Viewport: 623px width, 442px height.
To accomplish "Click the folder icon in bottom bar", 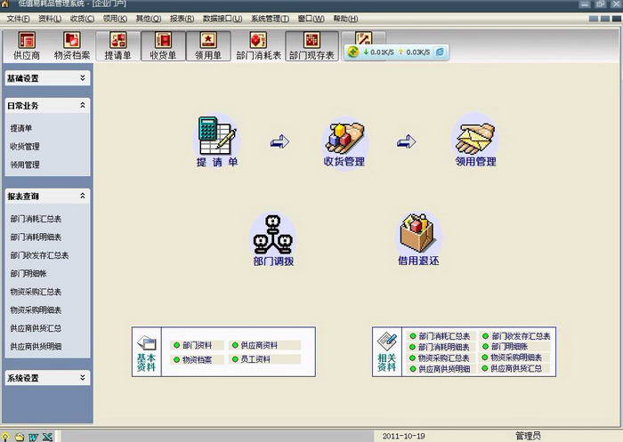I will [x=20, y=438].
